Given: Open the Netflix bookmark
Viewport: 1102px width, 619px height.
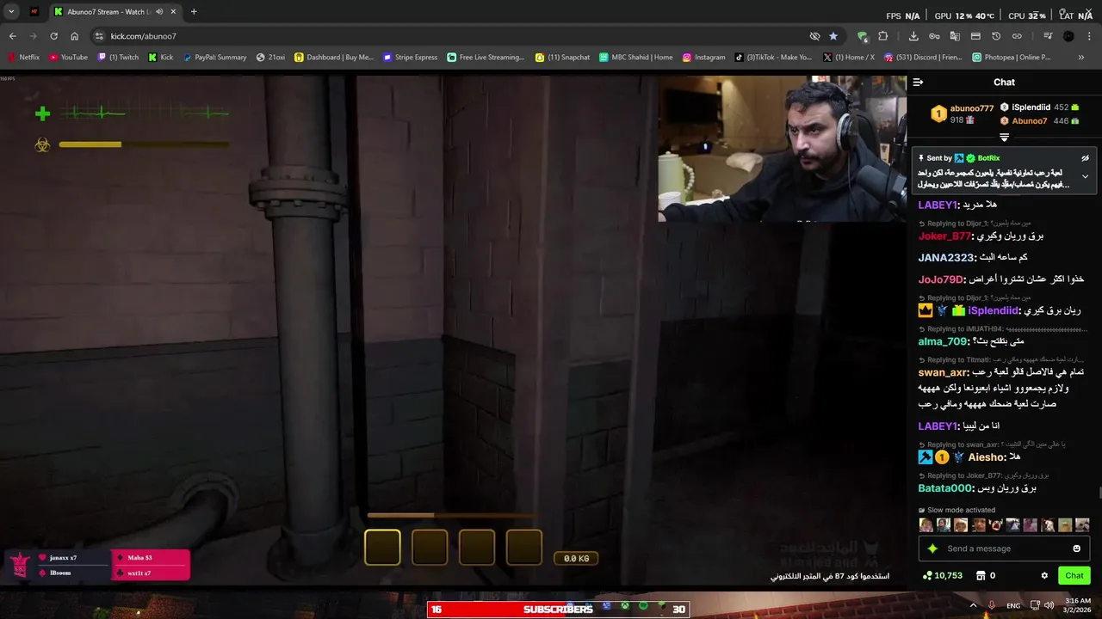Looking at the screenshot, I should click(23, 58).
